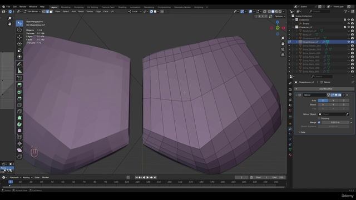Switch perspective/orthographic projection icon
Viewport: 356px width, 200px height.
click(283, 55)
